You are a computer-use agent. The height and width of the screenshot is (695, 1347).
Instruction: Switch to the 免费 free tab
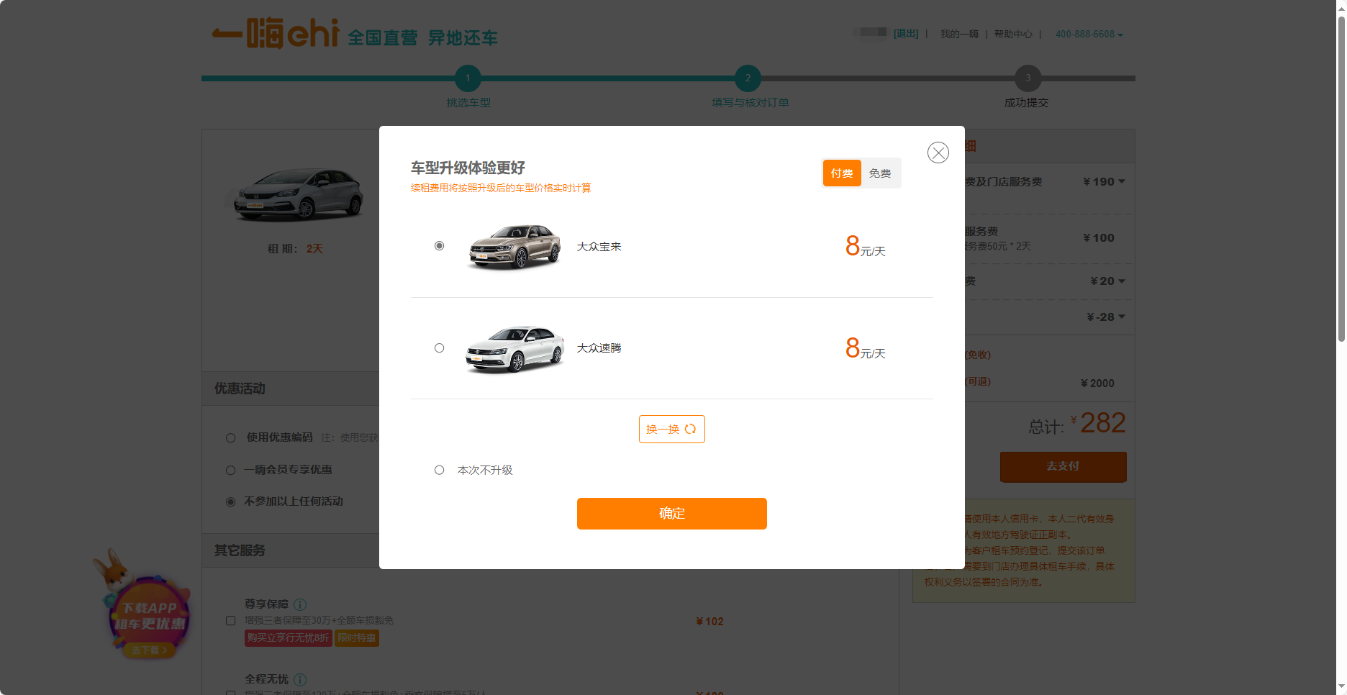880,173
